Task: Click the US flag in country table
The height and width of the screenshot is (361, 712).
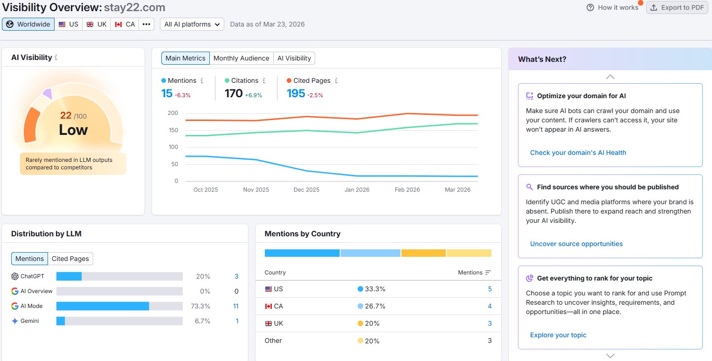Action: tap(268, 289)
